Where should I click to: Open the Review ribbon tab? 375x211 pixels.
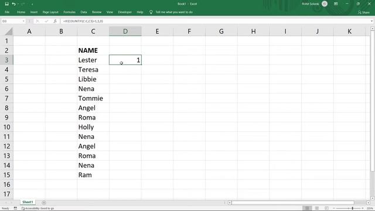[x=97, y=12]
